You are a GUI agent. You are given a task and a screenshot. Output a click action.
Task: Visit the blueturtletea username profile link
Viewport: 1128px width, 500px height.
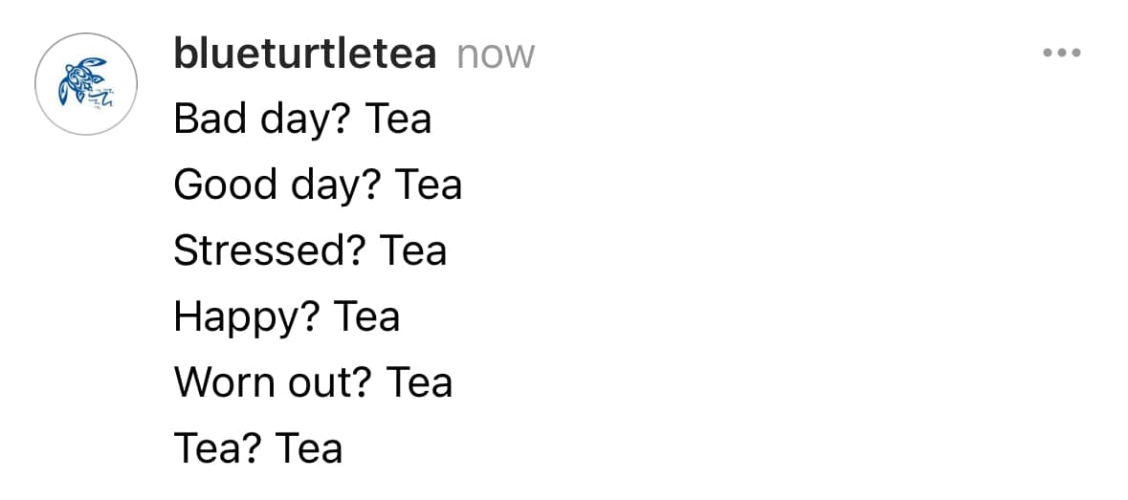pos(305,54)
